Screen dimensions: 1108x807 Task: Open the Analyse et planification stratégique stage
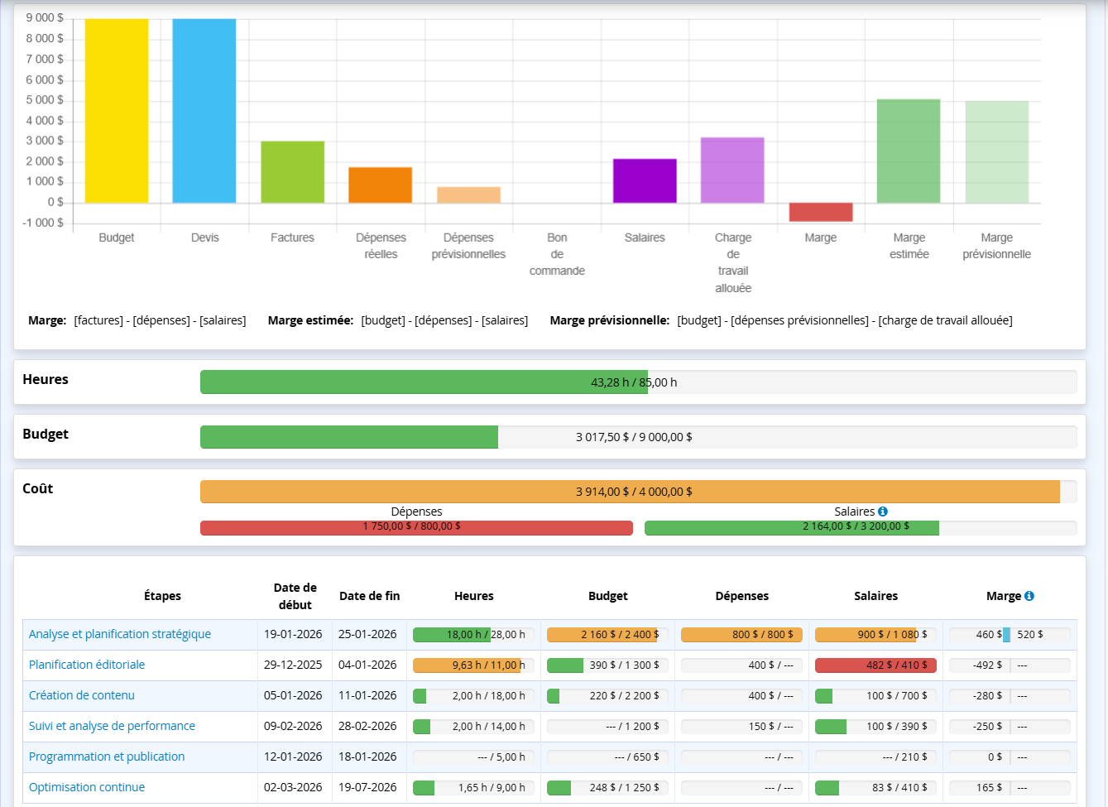point(120,634)
